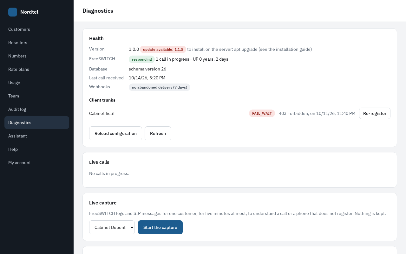Viewport: 406px width, 254px height.
Task: Click the 1 call in progress text
Action: click(173, 59)
